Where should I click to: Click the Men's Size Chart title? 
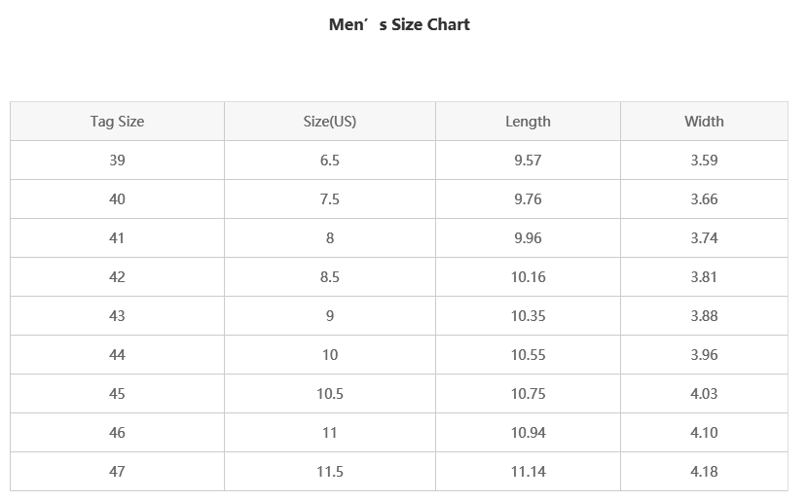tap(399, 25)
